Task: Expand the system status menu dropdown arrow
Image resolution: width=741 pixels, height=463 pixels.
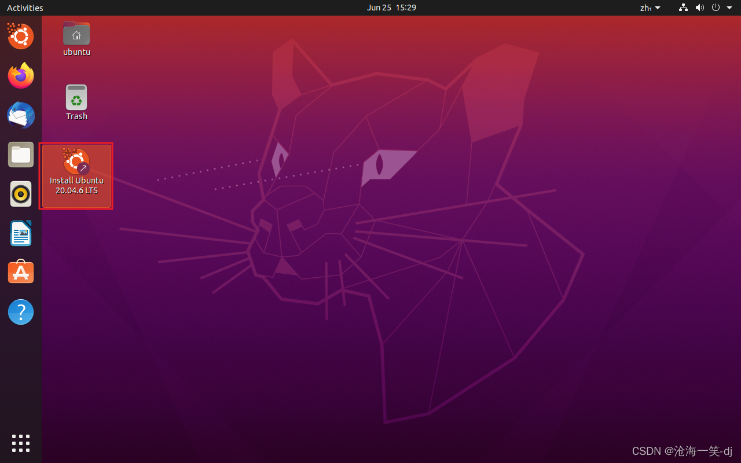Action: [x=729, y=8]
